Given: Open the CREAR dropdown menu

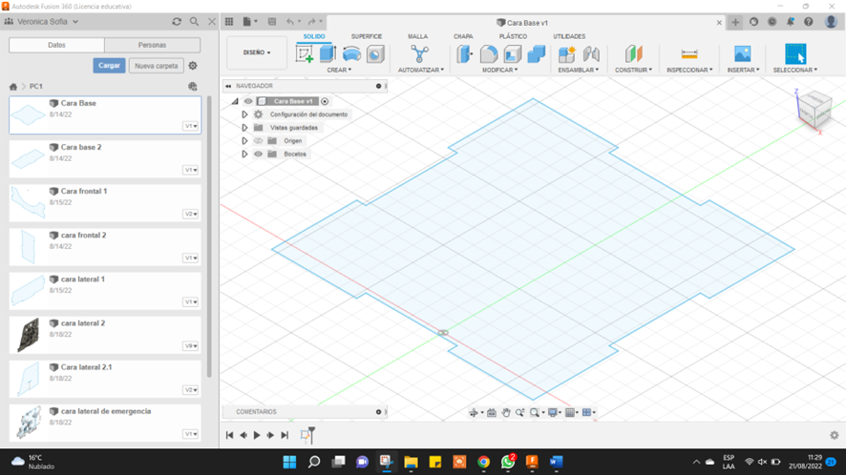Looking at the screenshot, I should 339,70.
